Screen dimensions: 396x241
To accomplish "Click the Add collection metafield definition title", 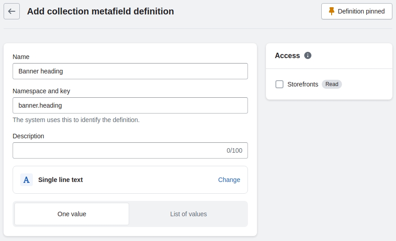I will pos(100,11).
